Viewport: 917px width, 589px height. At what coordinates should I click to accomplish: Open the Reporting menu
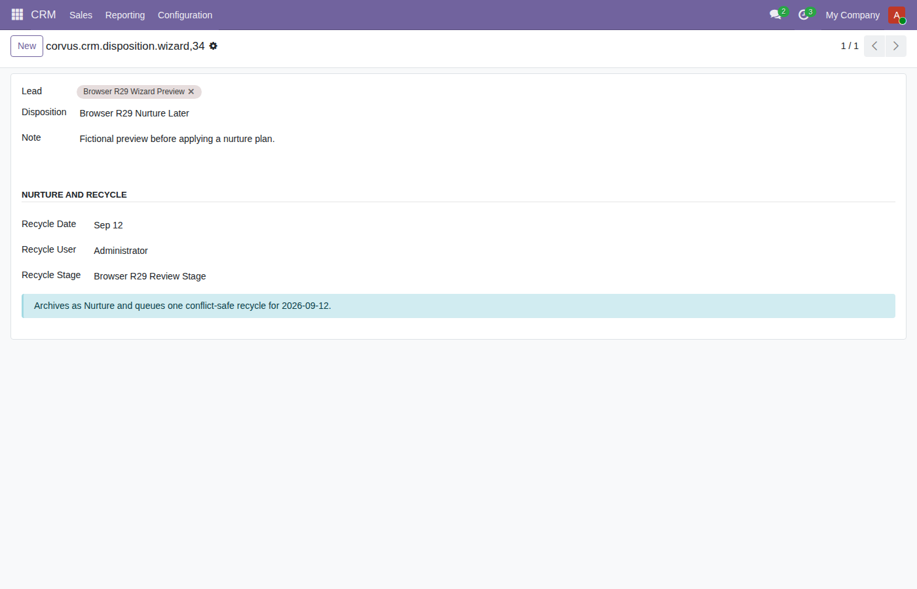(x=125, y=15)
